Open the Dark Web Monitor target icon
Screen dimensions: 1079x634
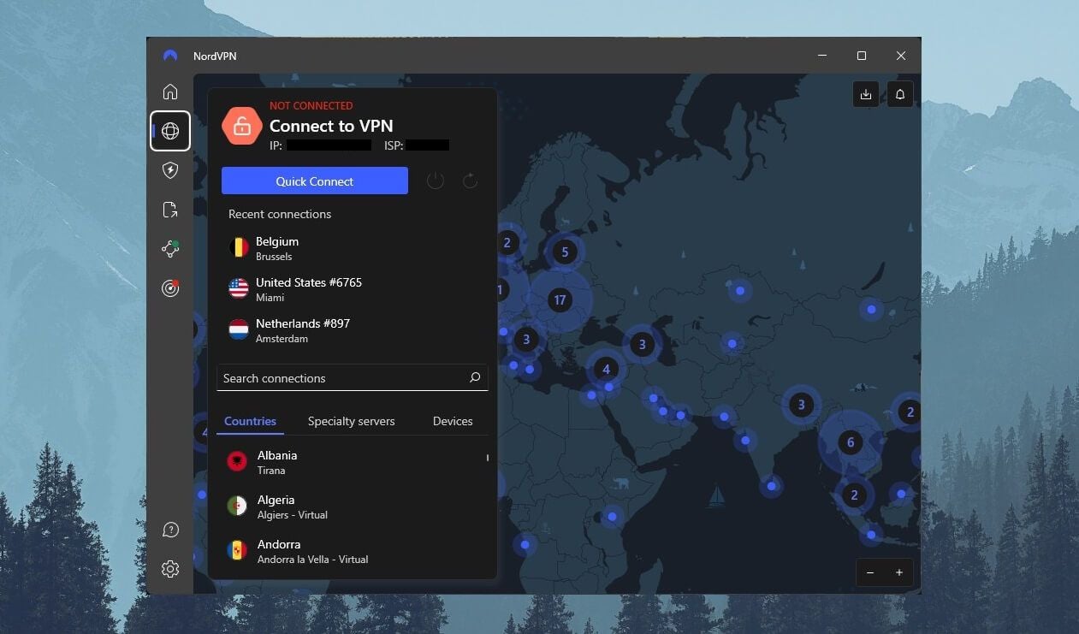170,288
